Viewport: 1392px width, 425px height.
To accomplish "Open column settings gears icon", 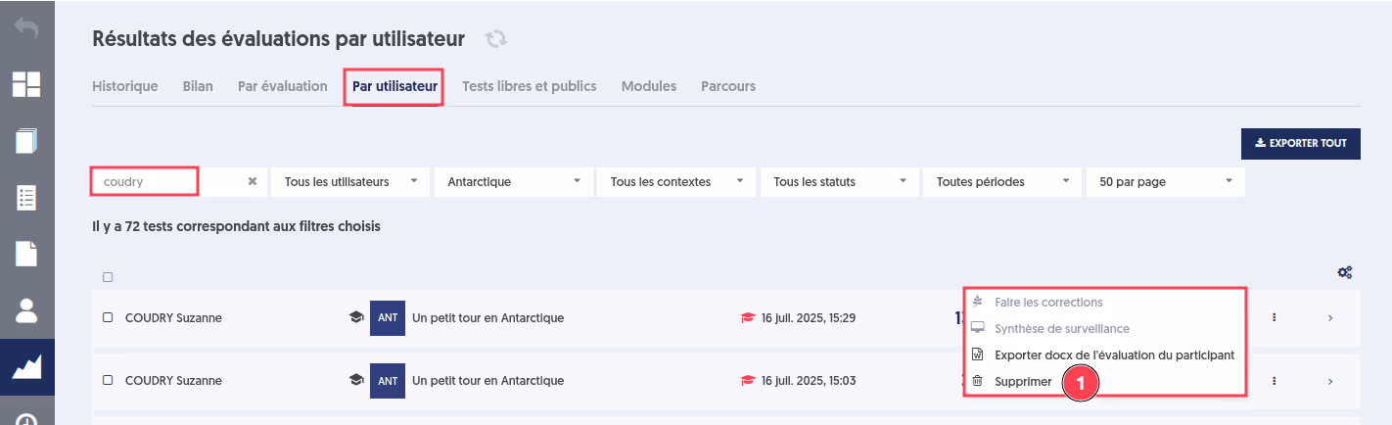I will pos(1345,272).
